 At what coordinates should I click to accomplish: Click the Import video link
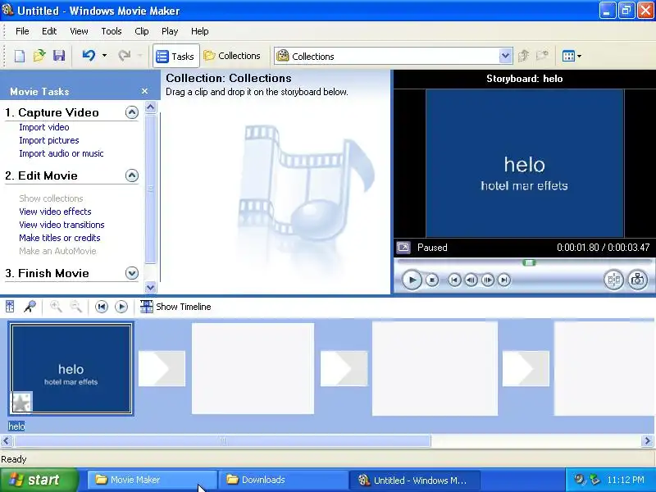click(x=44, y=127)
